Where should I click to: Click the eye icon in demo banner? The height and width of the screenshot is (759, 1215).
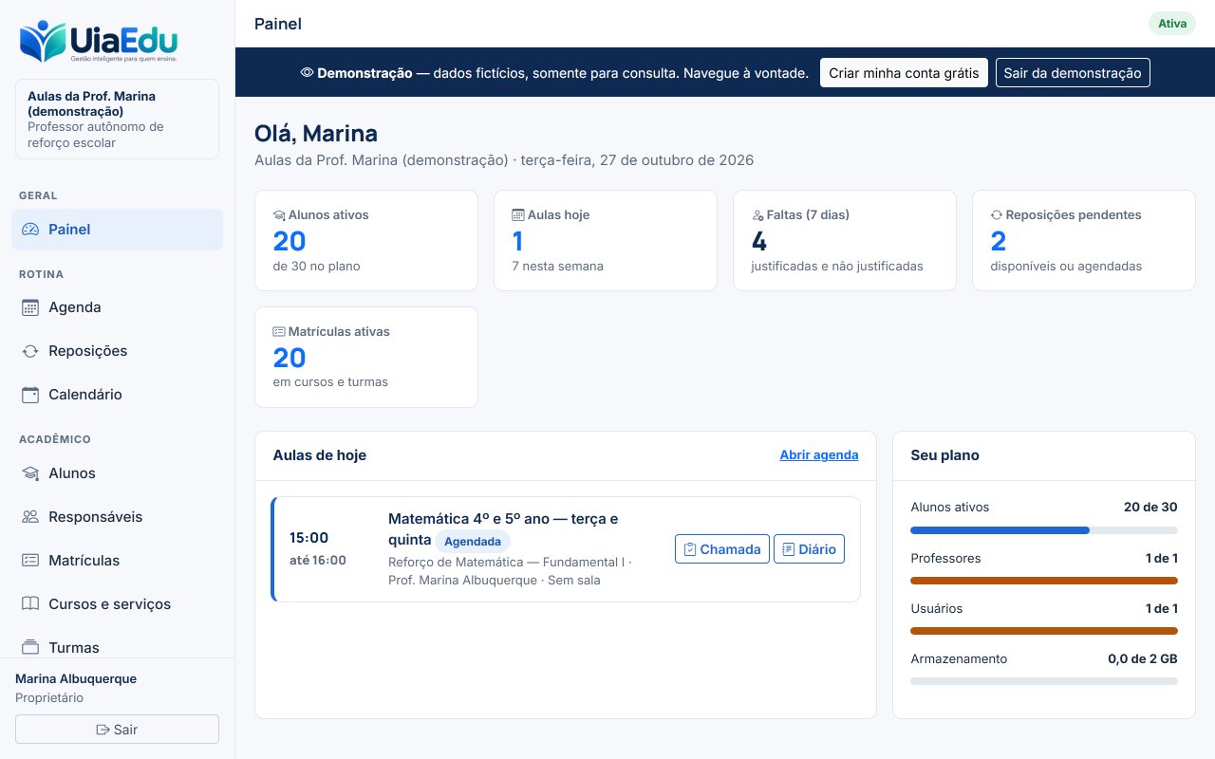click(x=307, y=73)
